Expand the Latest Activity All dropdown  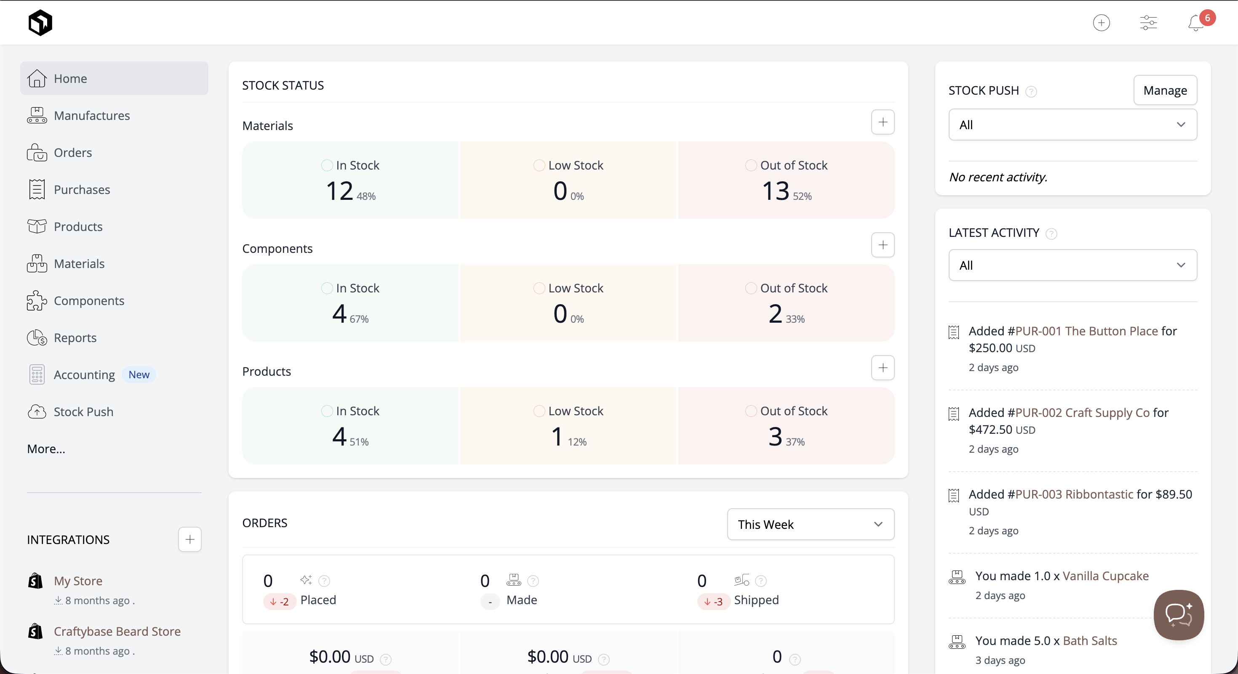point(1073,265)
